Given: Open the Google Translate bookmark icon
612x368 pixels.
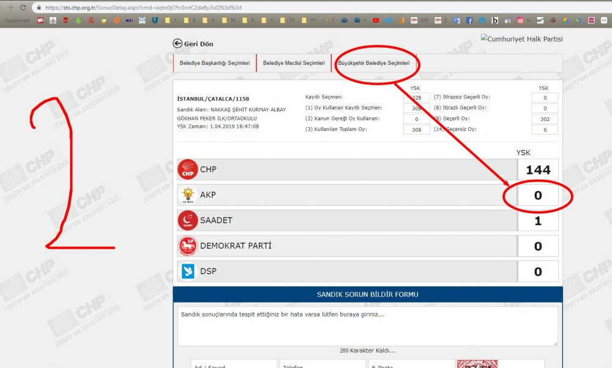Looking at the screenshot, I should click(x=457, y=20).
